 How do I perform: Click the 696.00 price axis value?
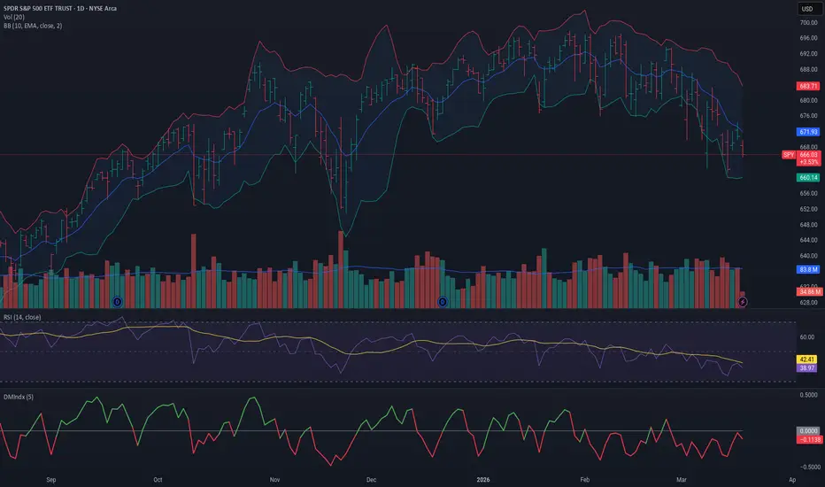[808, 38]
